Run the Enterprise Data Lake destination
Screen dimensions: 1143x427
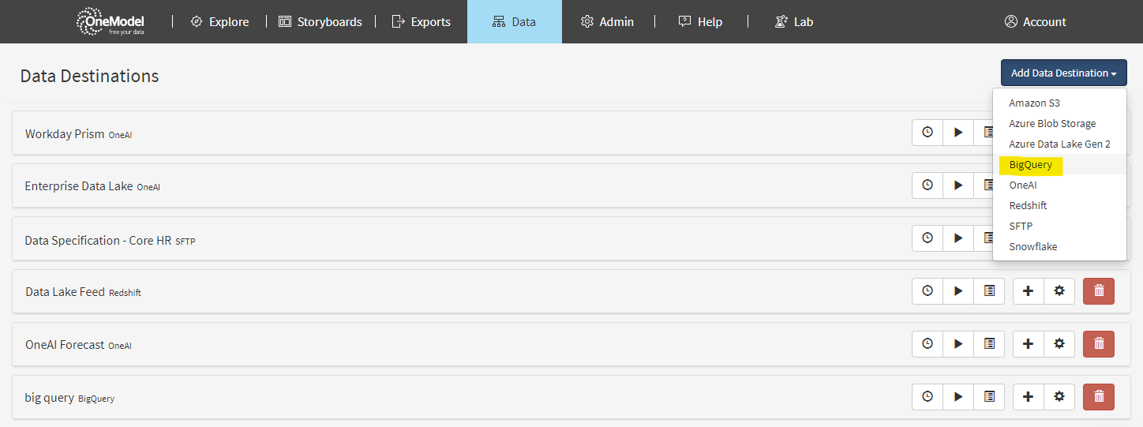958,185
